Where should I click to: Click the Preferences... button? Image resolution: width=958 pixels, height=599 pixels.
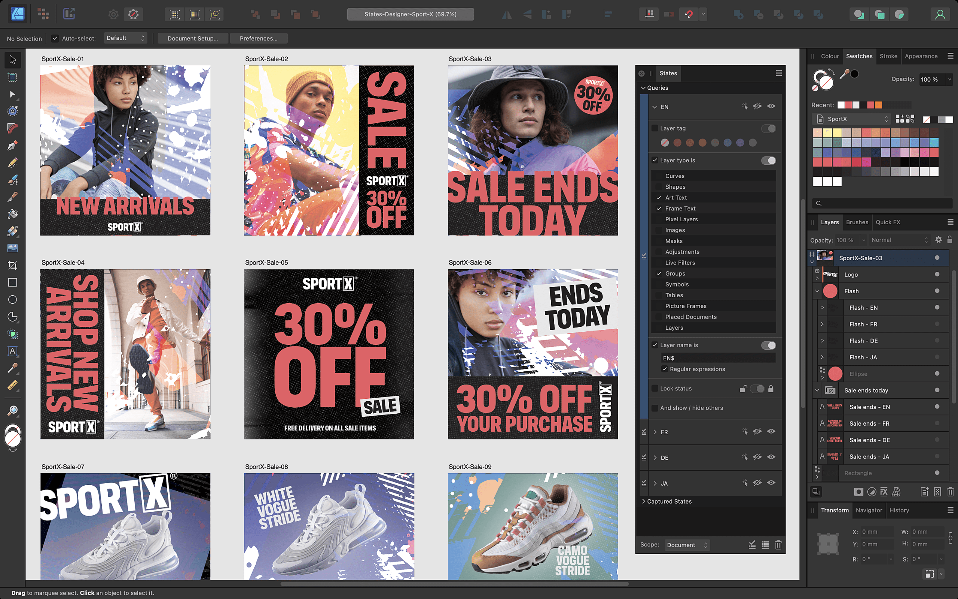pos(259,39)
